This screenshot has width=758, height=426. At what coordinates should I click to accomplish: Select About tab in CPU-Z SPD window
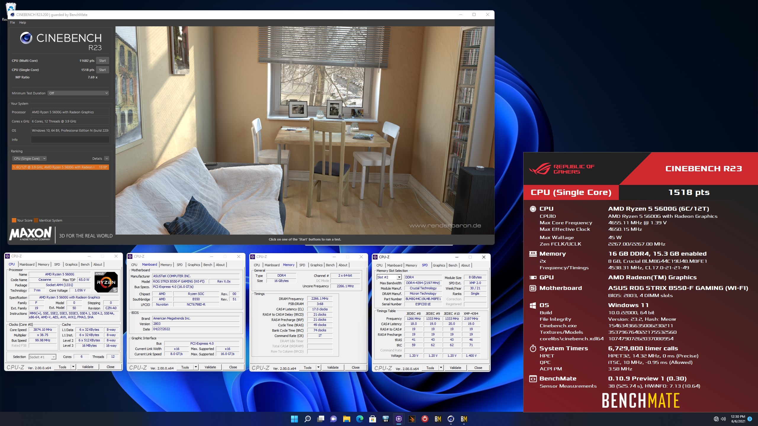(465, 265)
